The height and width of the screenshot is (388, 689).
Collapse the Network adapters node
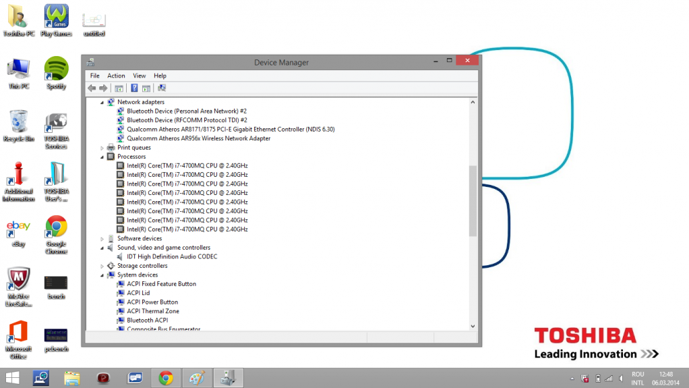(x=102, y=102)
